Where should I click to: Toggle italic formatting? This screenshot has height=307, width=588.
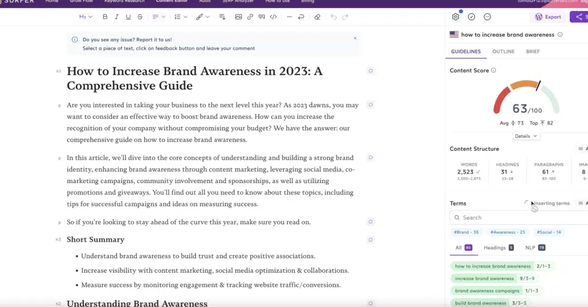pos(117,17)
